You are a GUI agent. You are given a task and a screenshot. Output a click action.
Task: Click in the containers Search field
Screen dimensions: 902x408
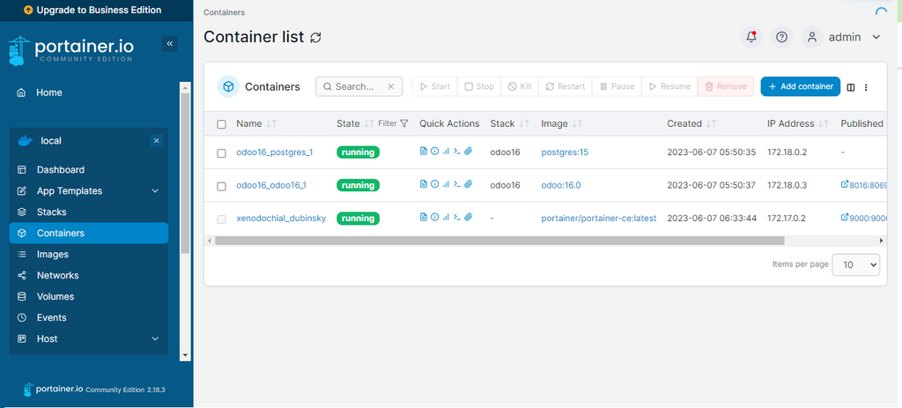coord(359,86)
